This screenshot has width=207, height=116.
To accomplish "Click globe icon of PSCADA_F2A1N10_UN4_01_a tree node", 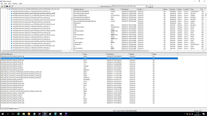I will [12, 11].
